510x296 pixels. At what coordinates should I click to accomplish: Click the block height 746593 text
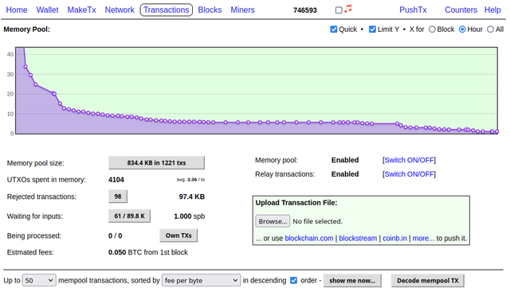[304, 10]
